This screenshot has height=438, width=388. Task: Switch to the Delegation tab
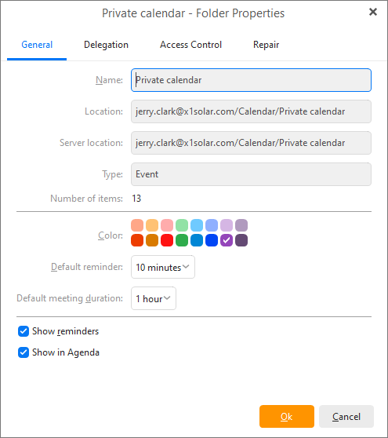coord(106,45)
